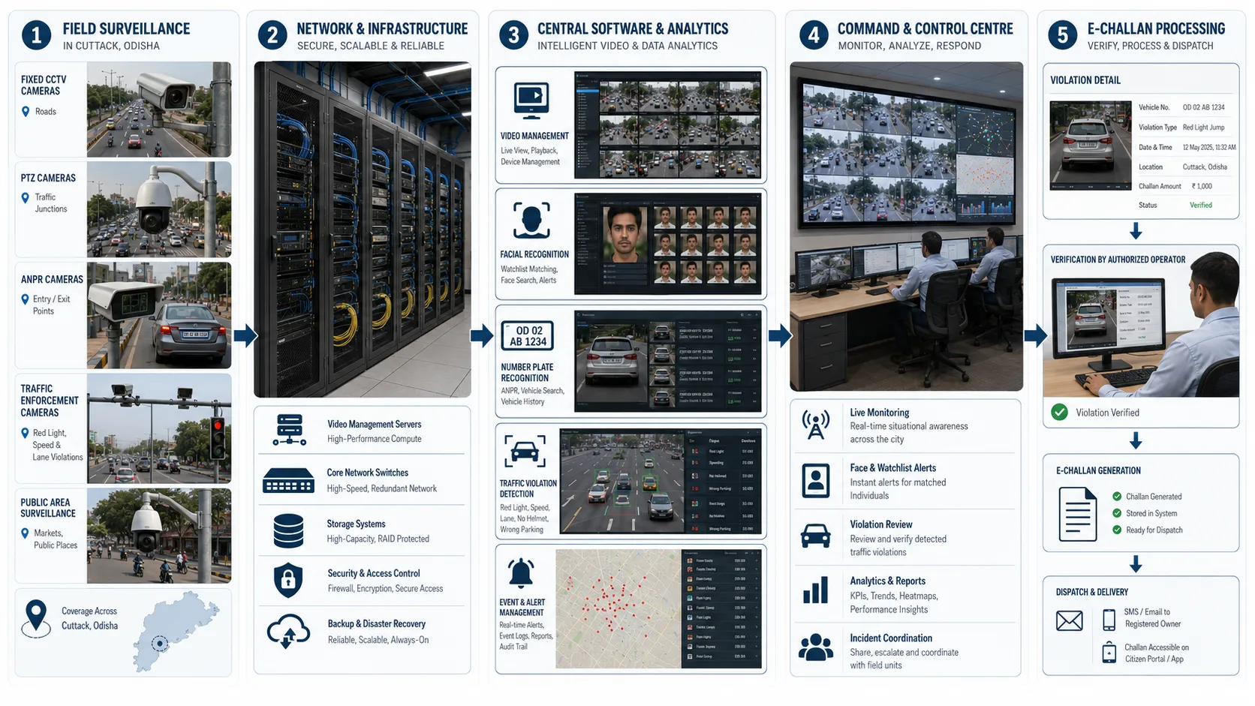Click the arrow below Violation Detail panel

point(1136,231)
